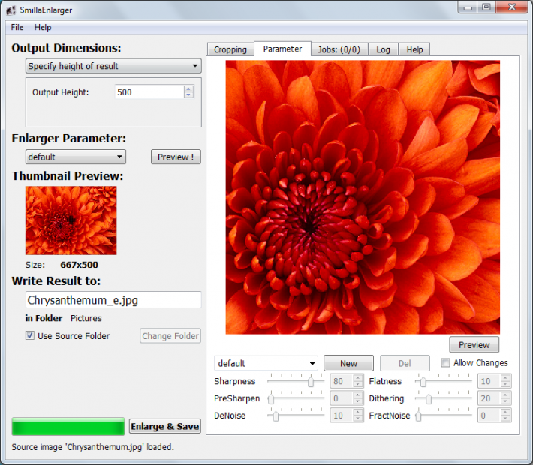
Task: Click the 'Preview !' button
Action: pyautogui.click(x=176, y=157)
